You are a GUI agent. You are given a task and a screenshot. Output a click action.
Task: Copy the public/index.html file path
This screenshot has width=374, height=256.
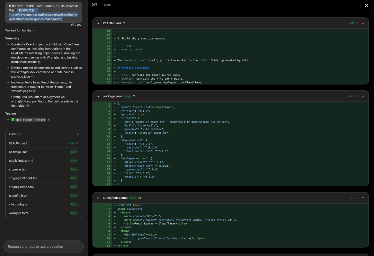(x=140, y=198)
